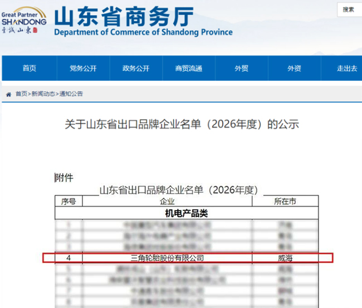Click the article title 关于山东省出口品牌企业名单
The height and width of the screenshot is (308, 362).
click(182, 124)
